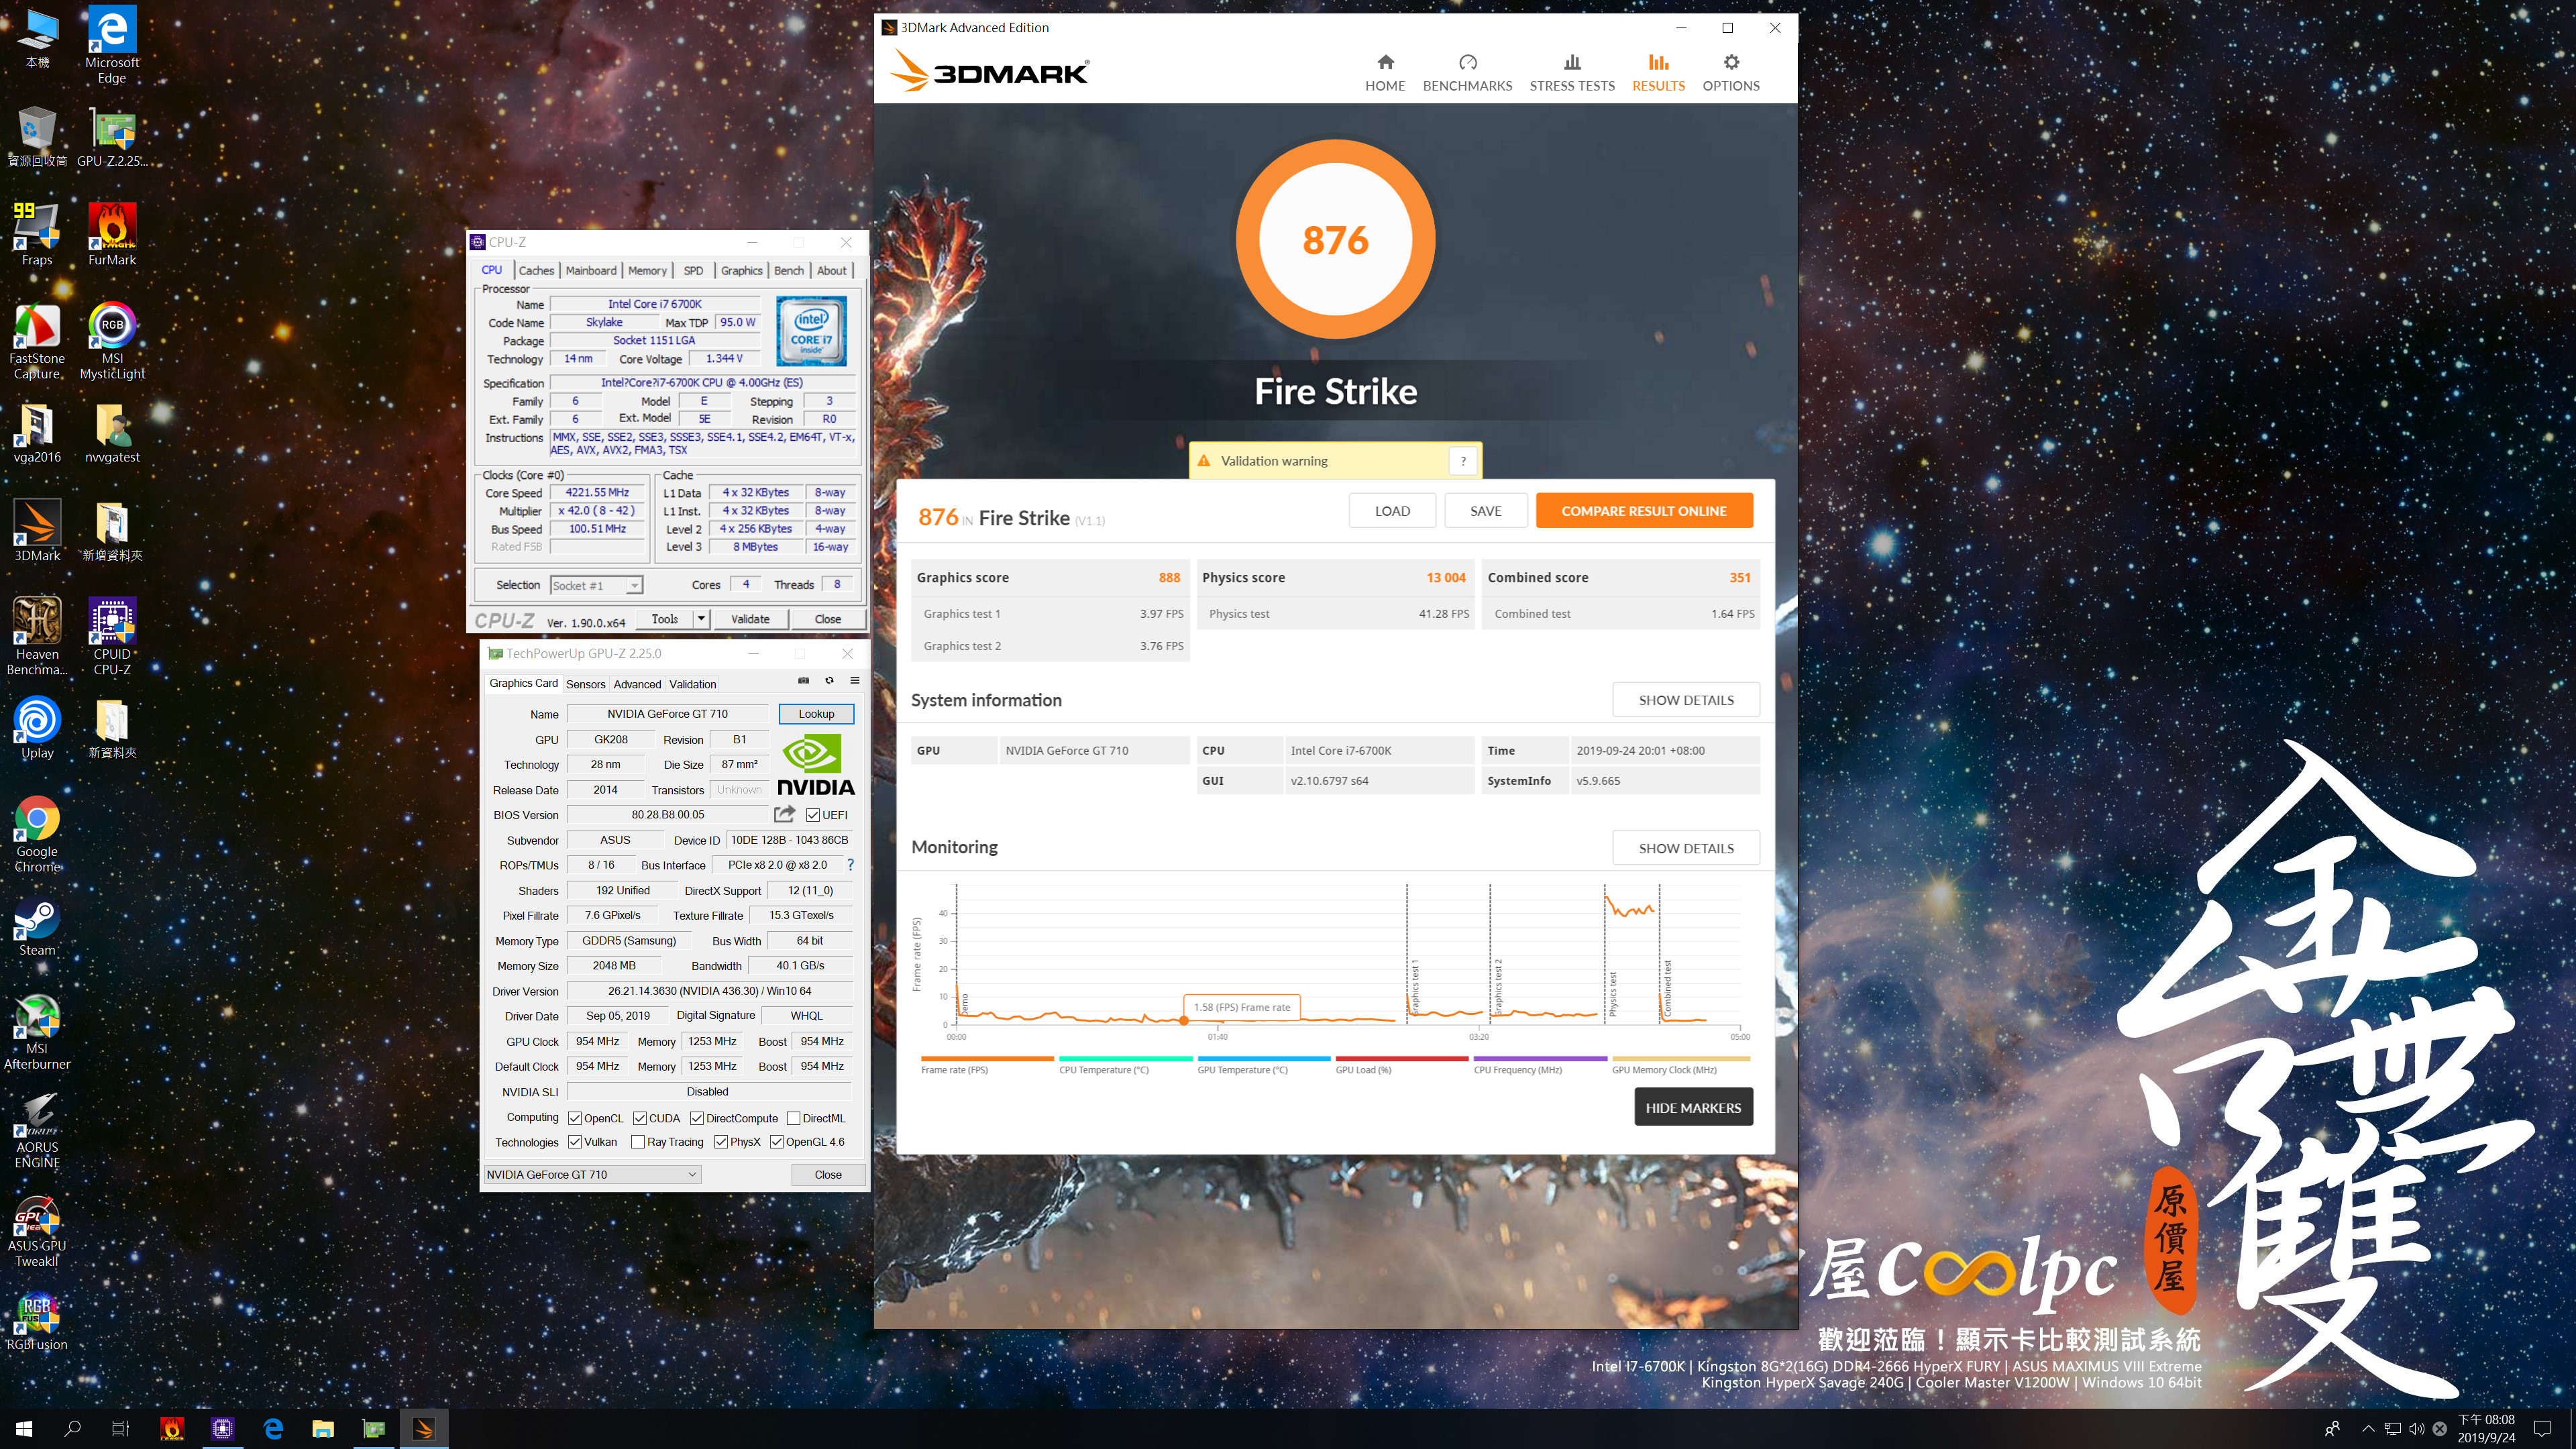The height and width of the screenshot is (1449, 2576).
Task: Open Microsoft Edge desktop icon
Action: click(x=112, y=45)
